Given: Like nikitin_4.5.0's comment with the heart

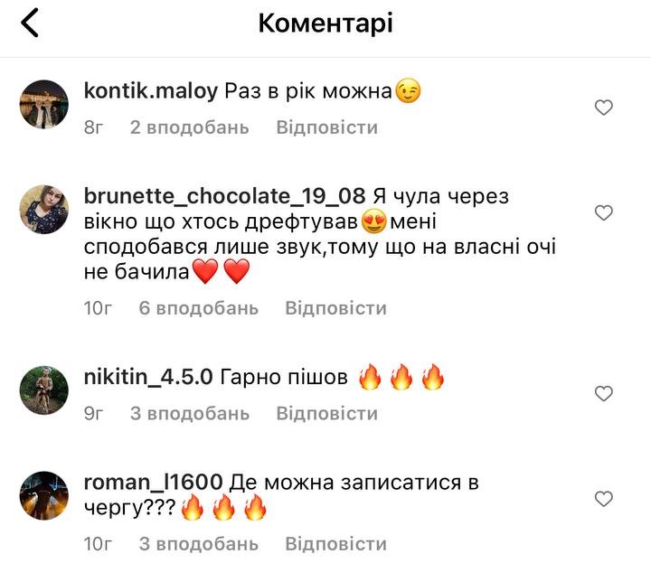Looking at the screenshot, I should (x=603, y=393).
